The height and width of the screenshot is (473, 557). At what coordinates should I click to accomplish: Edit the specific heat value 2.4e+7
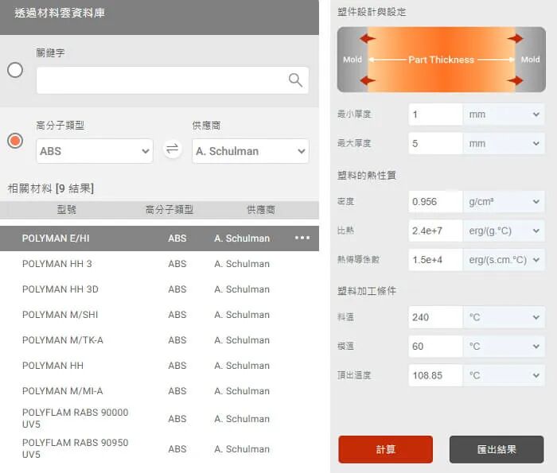435,231
